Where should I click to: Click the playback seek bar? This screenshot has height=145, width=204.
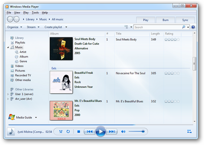click(101, 125)
